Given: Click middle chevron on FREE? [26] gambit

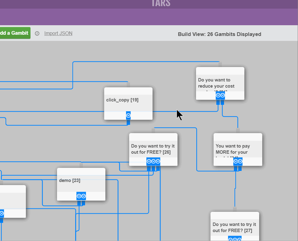Looking at the screenshot, I should coord(153,161).
